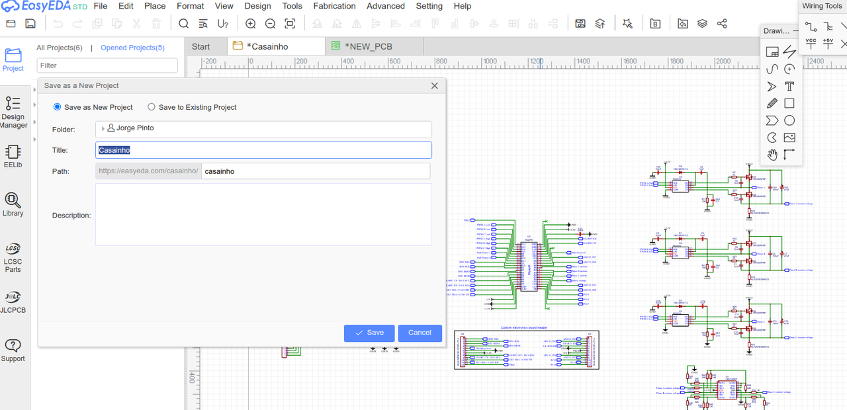Select Save as New Project radio

click(57, 107)
